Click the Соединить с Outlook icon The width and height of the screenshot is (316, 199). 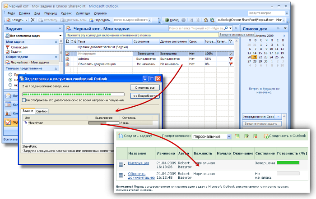[x=266, y=136]
